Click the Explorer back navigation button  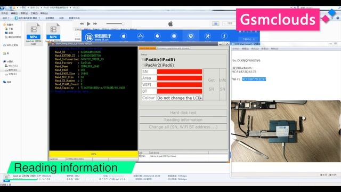tap(2, 8)
